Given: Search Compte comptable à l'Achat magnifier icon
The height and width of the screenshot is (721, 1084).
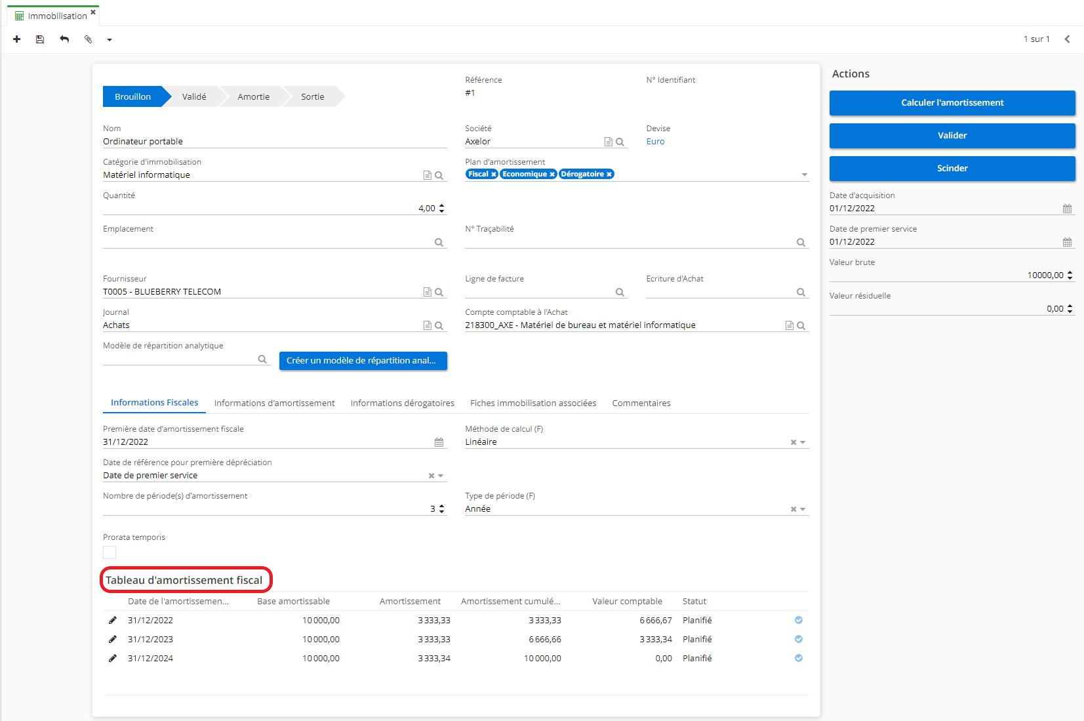Looking at the screenshot, I should click(x=801, y=325).
